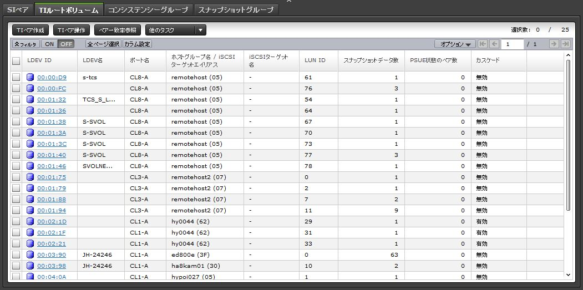The height and width of the screenshot is (290, 583).
Task: Sort by the ポート名 column header
Action: pos(145,60)
